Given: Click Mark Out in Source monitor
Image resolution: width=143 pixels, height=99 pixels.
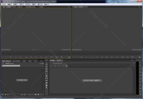Looking at the screenshot, I should (x=20, y=57).
